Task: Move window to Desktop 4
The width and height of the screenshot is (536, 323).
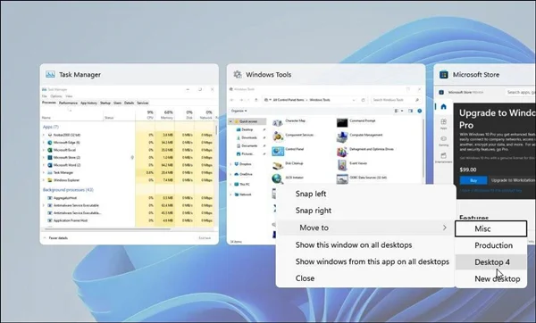Action: [491, 262]
